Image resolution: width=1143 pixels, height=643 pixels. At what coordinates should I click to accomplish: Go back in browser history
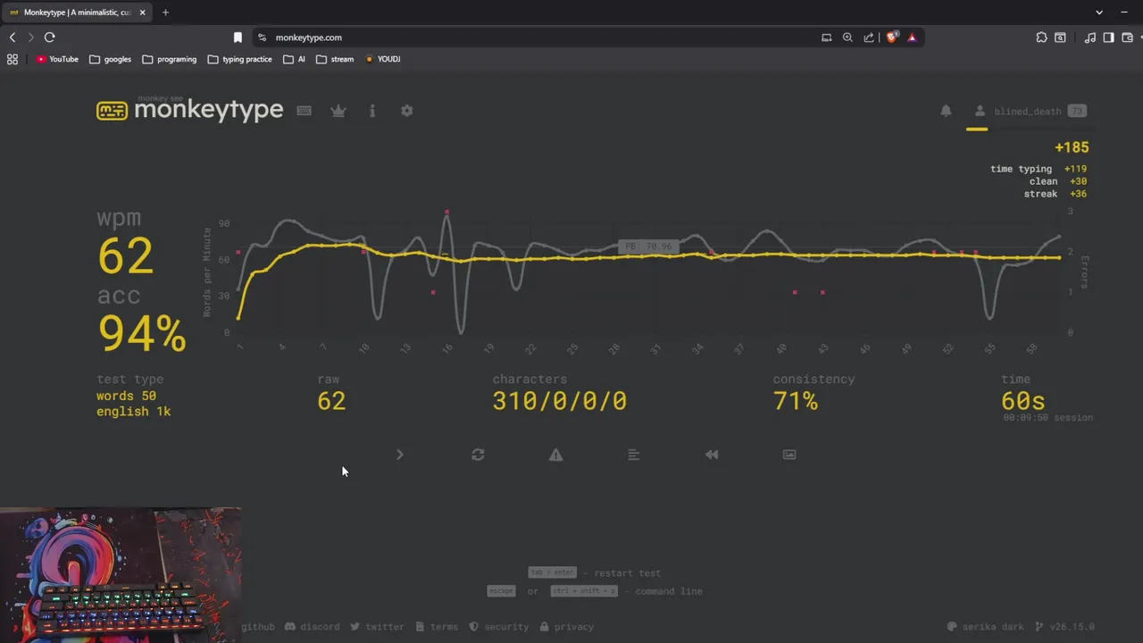[13, 38]
